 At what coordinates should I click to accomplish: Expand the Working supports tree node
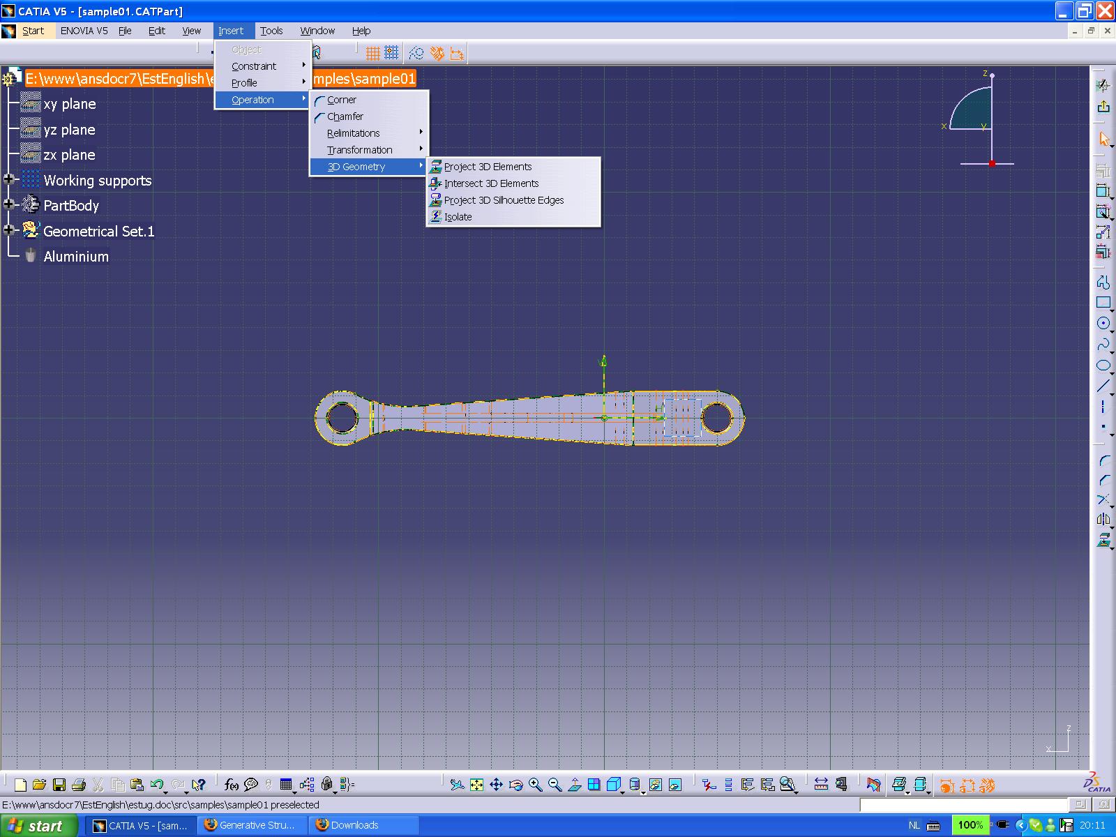(x=9, y=180)
